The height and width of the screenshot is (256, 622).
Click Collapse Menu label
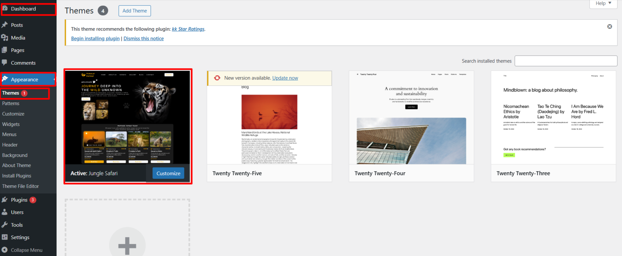tap(27, 250)
